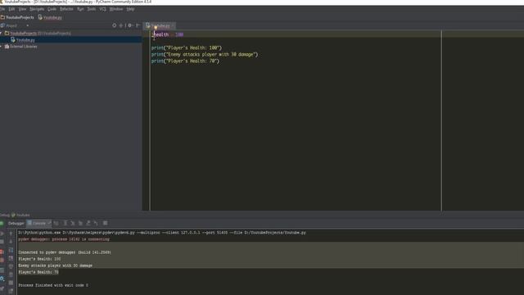Image resolution: width=524 pixels, height=295 pixels.
Task: Click the print "Player's Health: 70" code line
Action: tap(185, 61)
